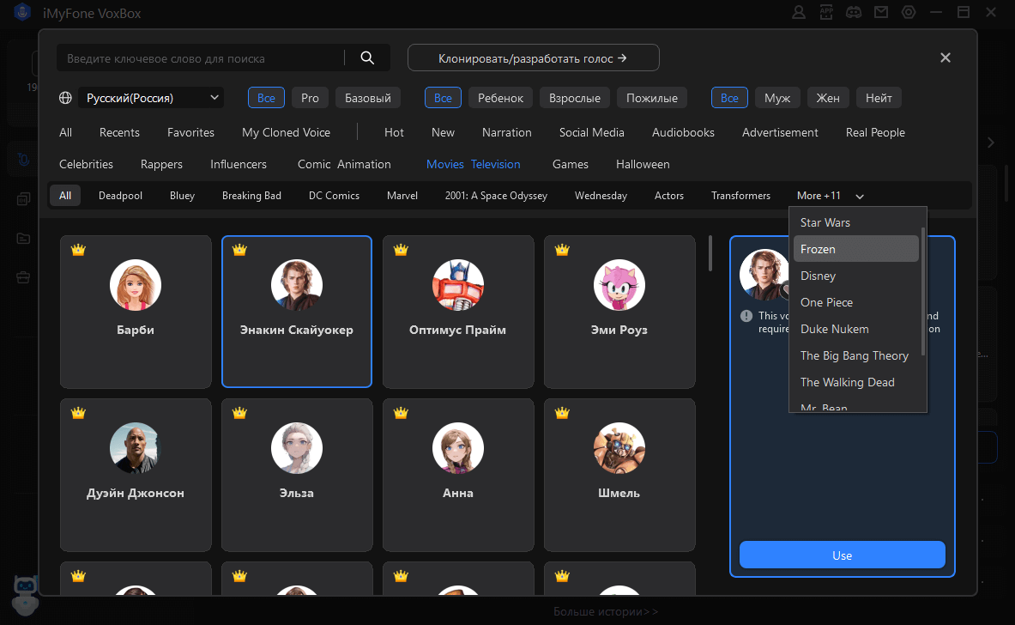Open Больше истории link in main window

tap(605, 611)
